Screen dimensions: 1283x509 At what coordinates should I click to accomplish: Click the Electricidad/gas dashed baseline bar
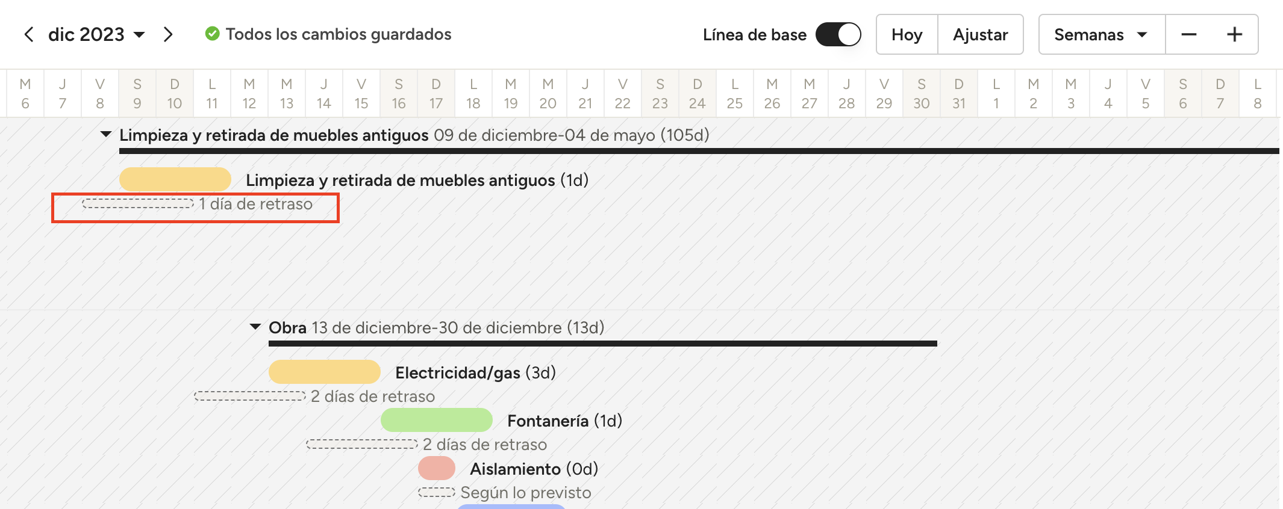pos(250,396)
